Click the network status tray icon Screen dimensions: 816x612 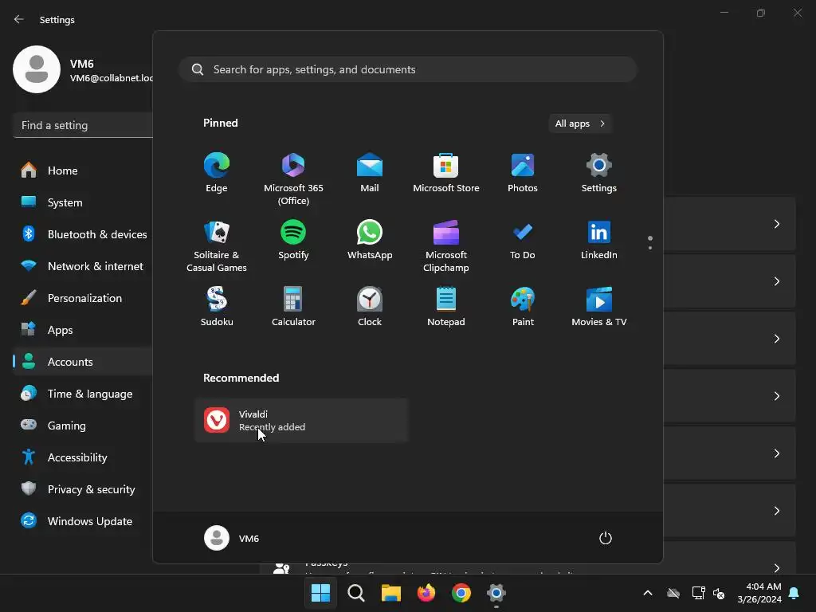(x=698, y=593)
